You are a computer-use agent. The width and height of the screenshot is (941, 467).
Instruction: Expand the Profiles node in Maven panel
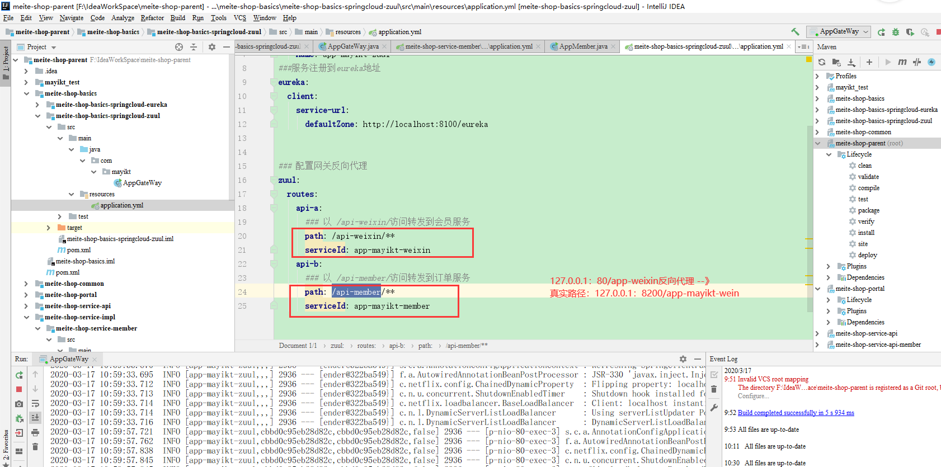817,76
